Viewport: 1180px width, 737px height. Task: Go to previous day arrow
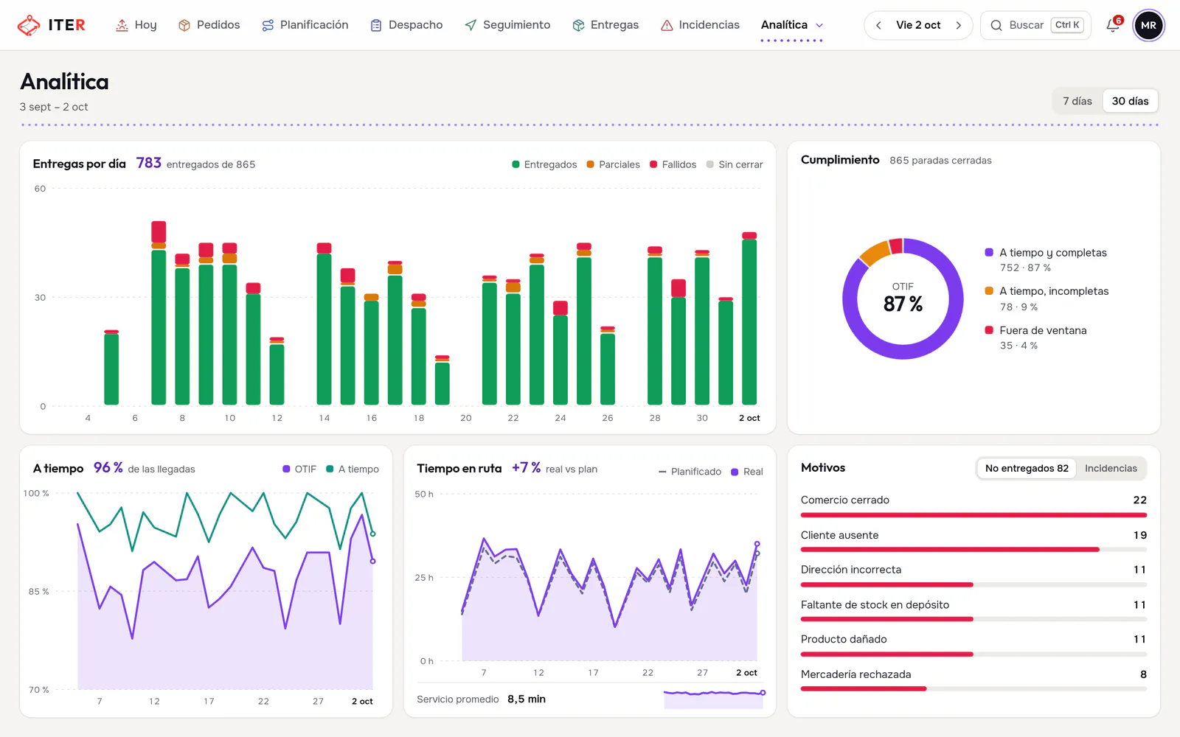(878, 25)
